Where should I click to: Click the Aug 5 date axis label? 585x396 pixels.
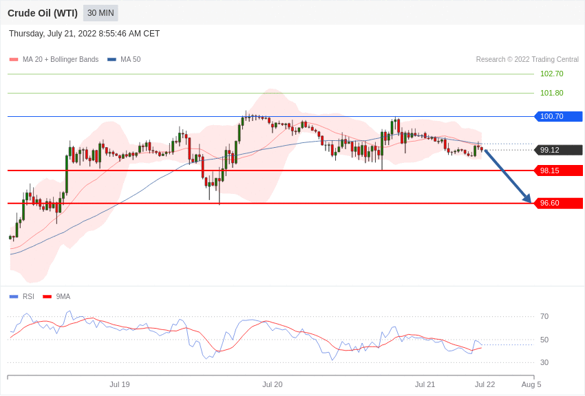pos(531,384)
